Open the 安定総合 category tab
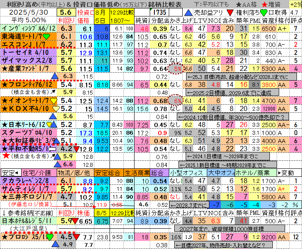The image size is (302, 249). pos(109,173)
